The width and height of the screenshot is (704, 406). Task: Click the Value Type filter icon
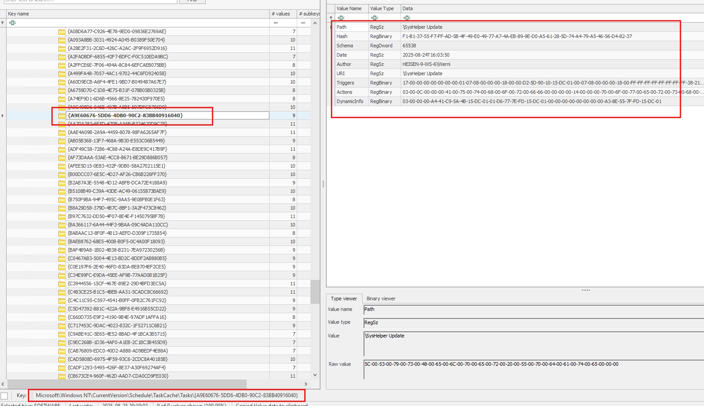[375, 18]
